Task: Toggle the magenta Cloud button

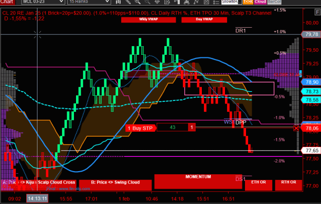Action: tap(260, 2)
